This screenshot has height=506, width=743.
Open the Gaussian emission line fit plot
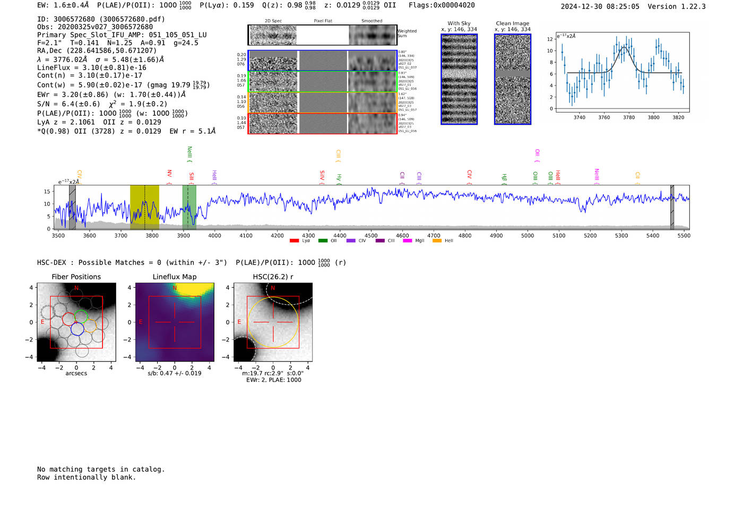tap(622, 72)
